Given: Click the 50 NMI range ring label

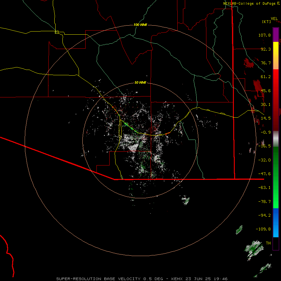Looking at the screenshot, I should [140, 83].
